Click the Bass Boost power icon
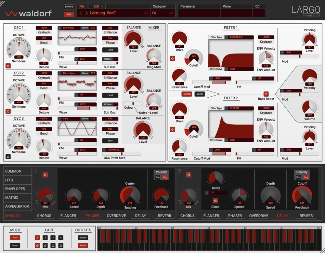The width and height of the screenshot is (325, 253). click(266, 94)
